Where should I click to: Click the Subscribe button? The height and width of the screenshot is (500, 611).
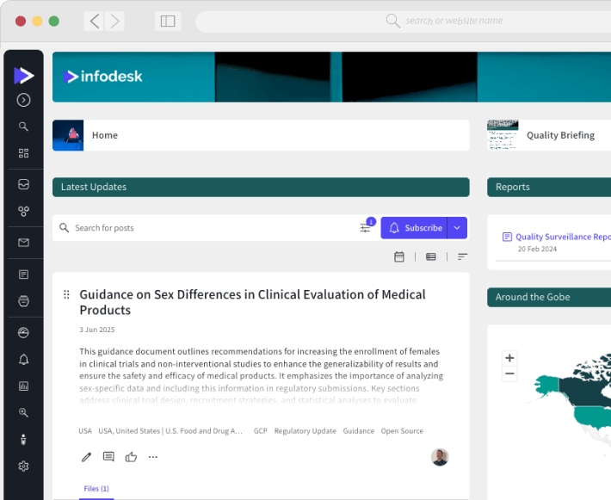point(415,228)
